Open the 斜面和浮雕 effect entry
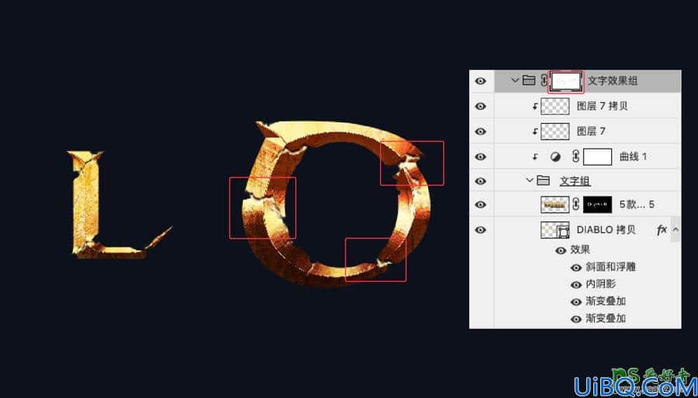The width and height of the screenshot is (698, 398). (x=611, y=267)
